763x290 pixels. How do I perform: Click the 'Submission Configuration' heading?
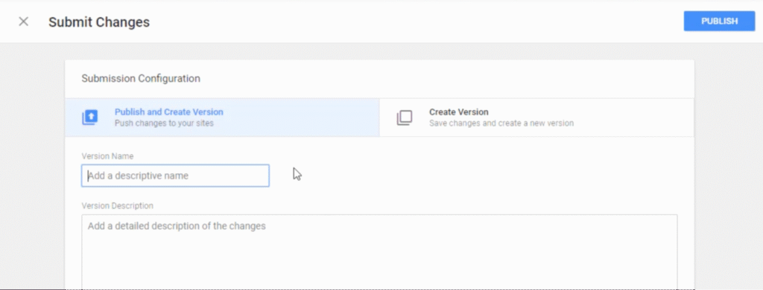(x=141, y=78)
